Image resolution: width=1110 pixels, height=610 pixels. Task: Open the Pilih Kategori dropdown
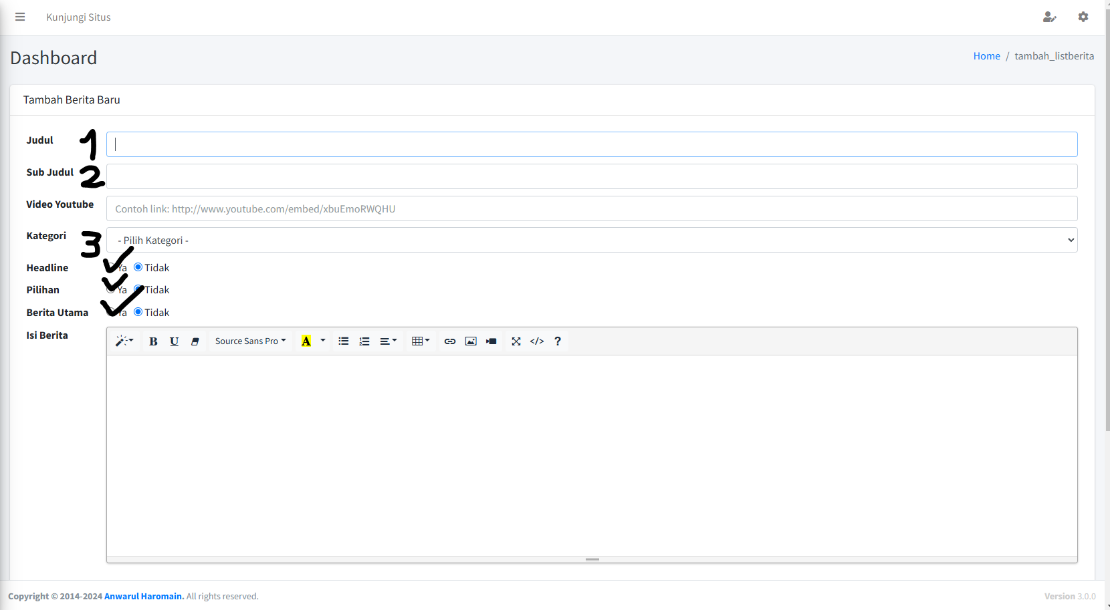click(x=592, y=240)
